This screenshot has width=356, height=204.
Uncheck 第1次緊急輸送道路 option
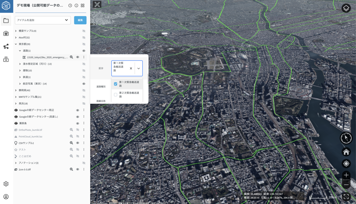point(116,84)
